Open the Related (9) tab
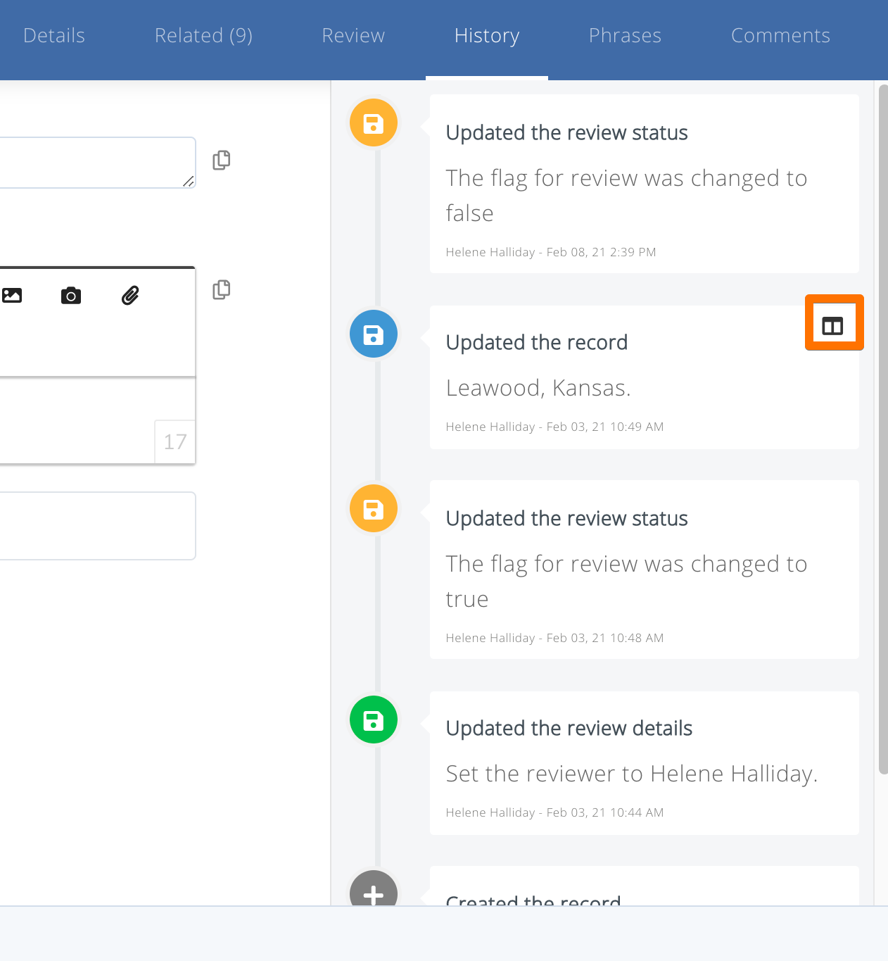Viewport: 888px width, 961px height. 203,36
